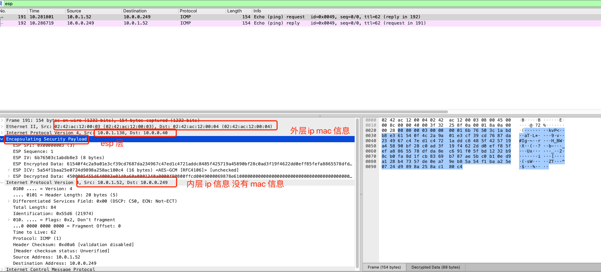The width and height of the screenshot is (601, 272).
Task: Click hex offset row 0020 in bytes pane
Action: click(371, 130)
